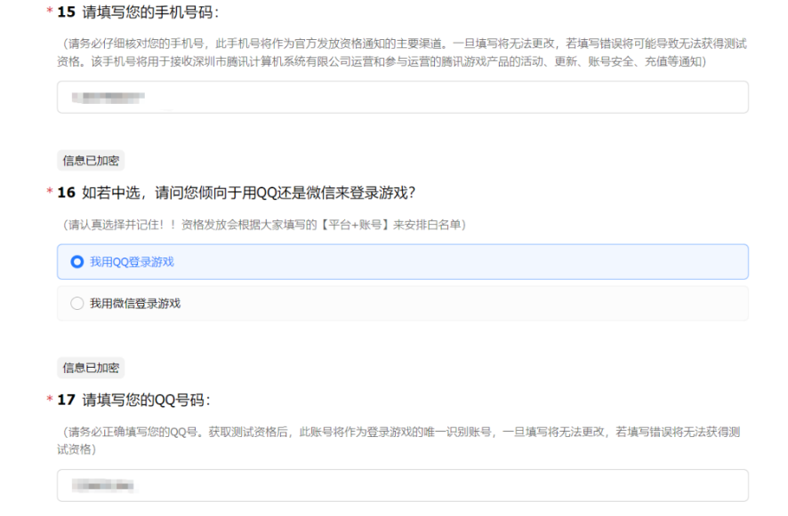Click the 我用QQ登录游戏 option label text
This screenshot has height=516, width=788.
tap(132, 262)
